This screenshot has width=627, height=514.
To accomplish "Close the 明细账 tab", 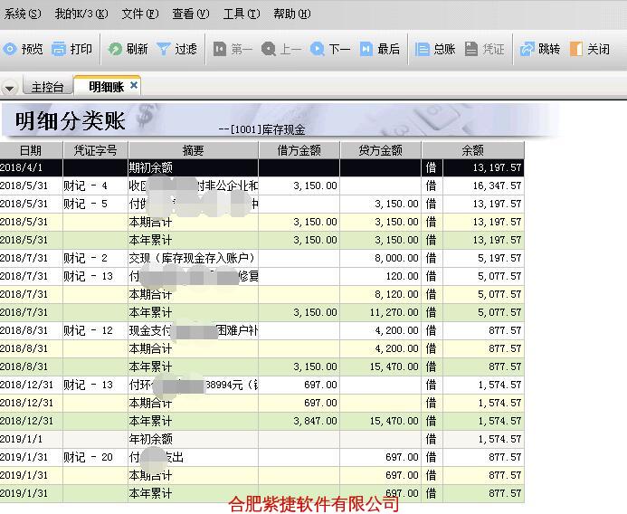I will coord(134,85).
